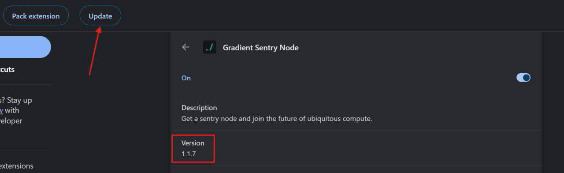The width and height of the screenshot is (564, 173).
Task: Turn off the extension's On switch
Action: [523, 78]
